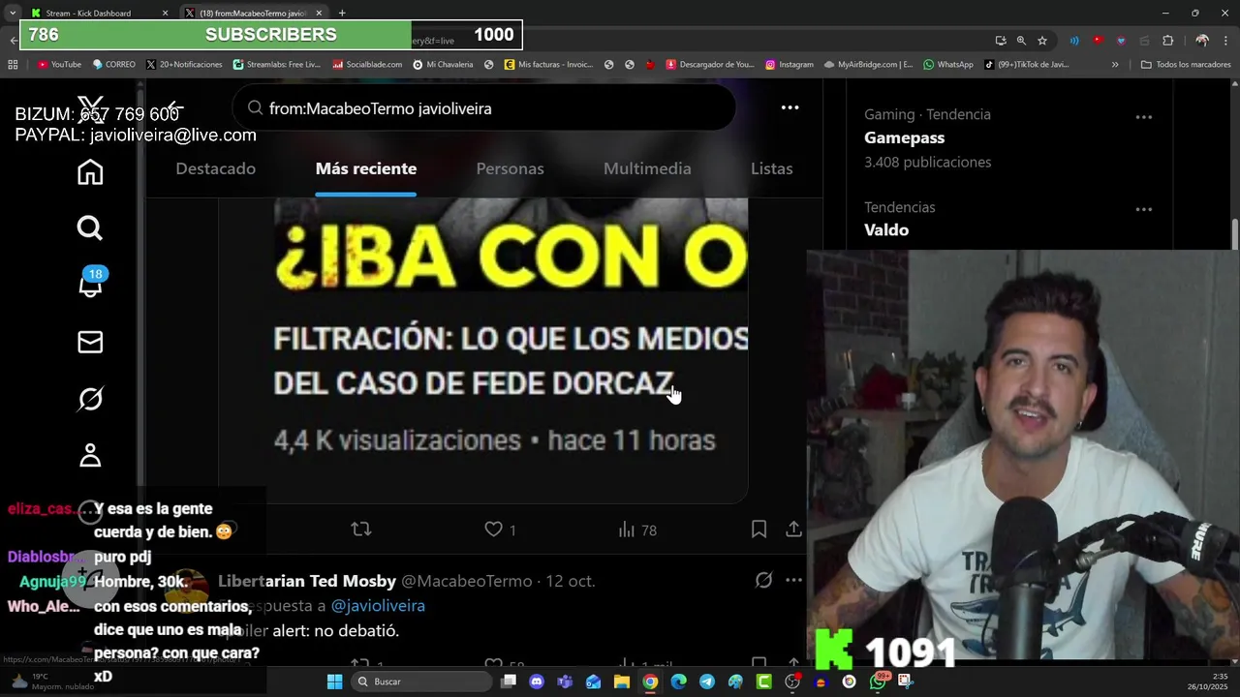Open the Listas search tab
Screen dimensions: 1240x697
point(772,168)
